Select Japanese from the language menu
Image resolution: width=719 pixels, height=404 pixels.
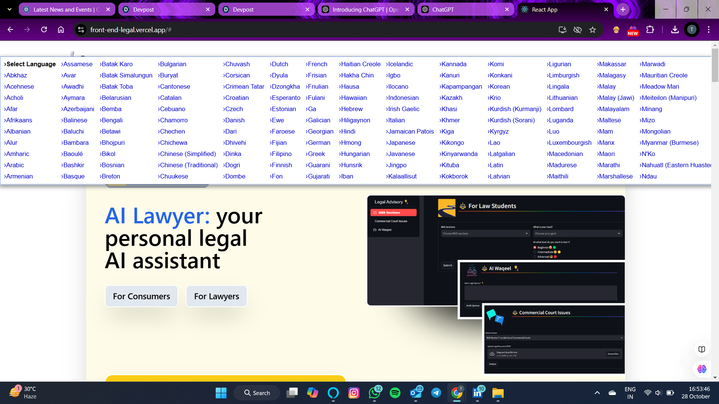coord(401,143)
